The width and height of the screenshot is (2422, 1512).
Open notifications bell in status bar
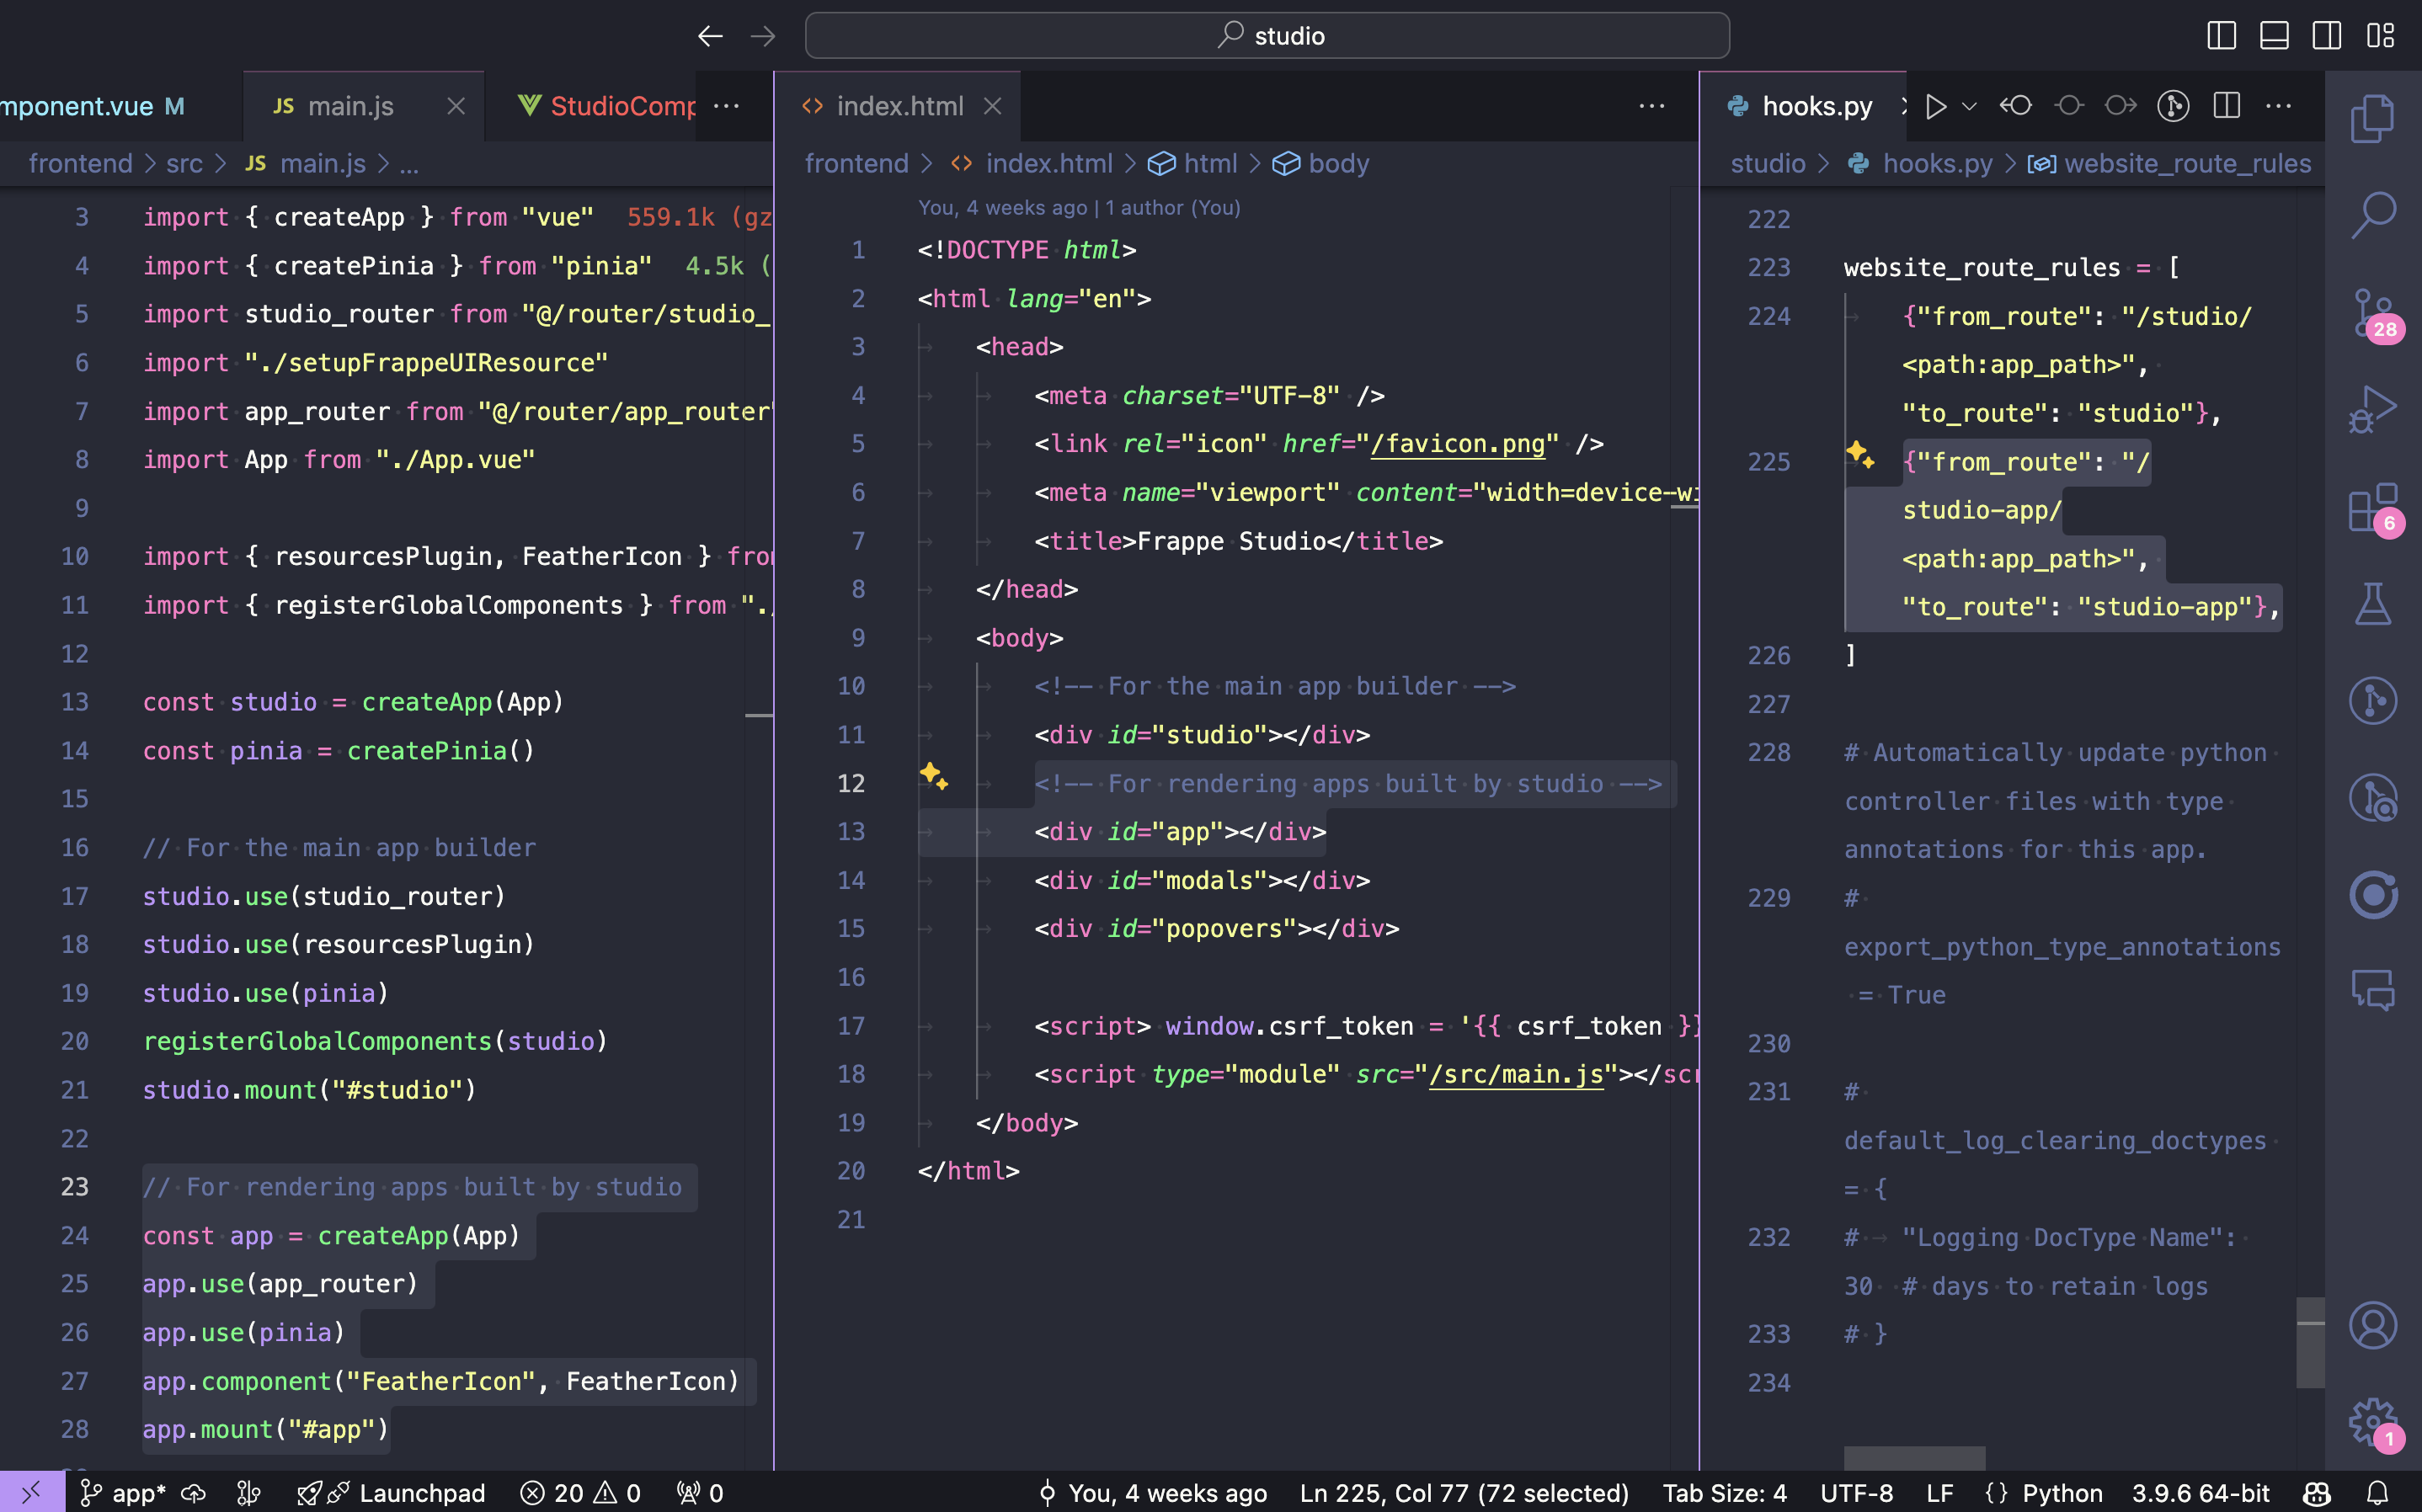point(2378,1493)
